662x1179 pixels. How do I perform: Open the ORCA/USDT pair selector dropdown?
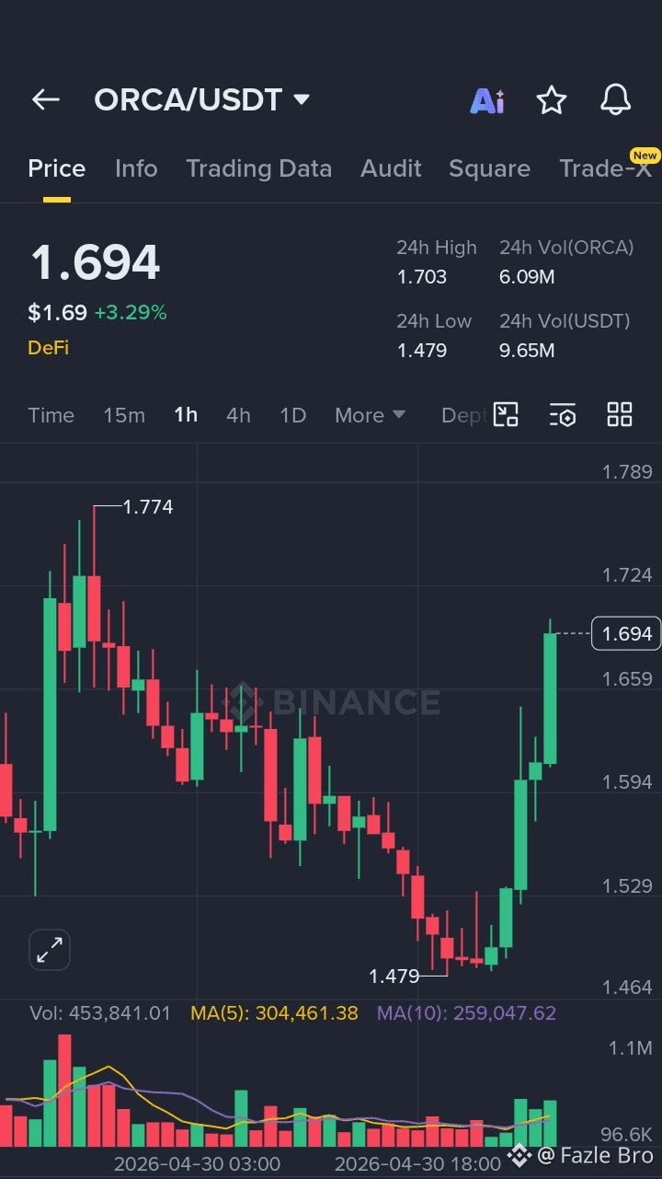pos(202,99)
